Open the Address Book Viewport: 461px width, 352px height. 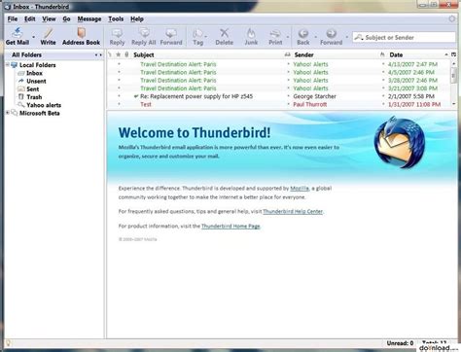coord(81,36)
